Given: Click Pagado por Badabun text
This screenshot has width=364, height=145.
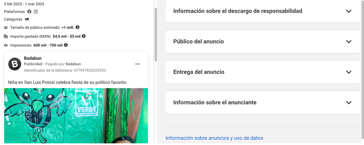Looking at the screenshot, I should pyautogui.click(x=63, y=64).
